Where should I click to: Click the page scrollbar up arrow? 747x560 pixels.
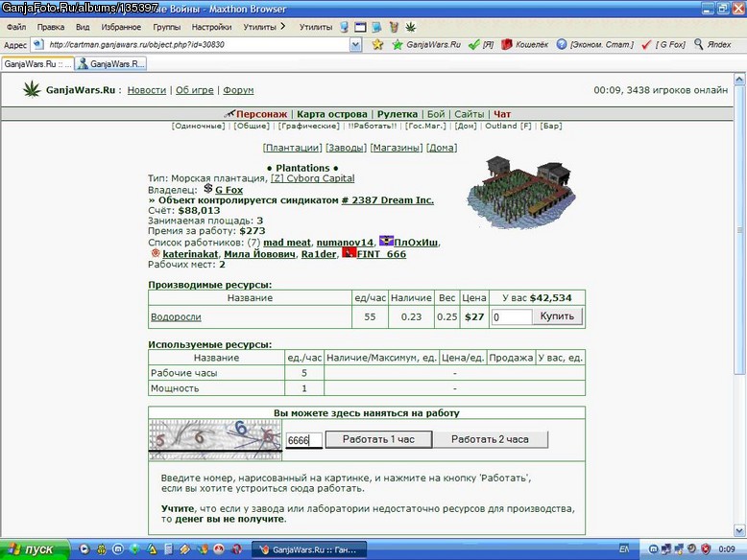pyautogui.click(x=739, y=79)
